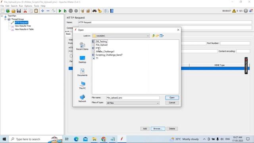Click the Port Number field
This screenshot has width=254, height=143.
click(x=235, y=43)
